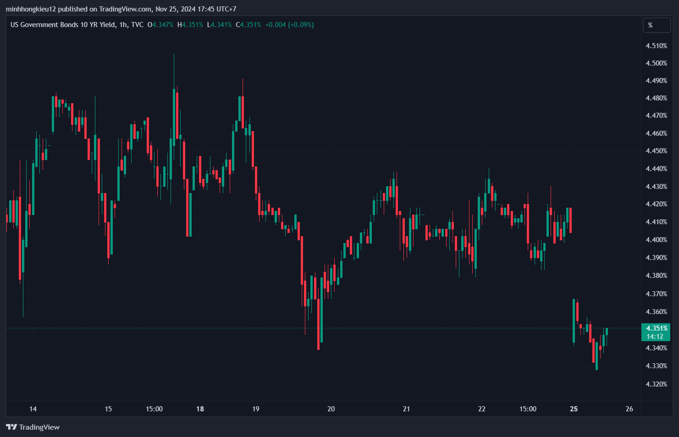This screenshot has width=679, height=437.
Task: Click the 4.330% price axis label
Action: pos(657,366)
